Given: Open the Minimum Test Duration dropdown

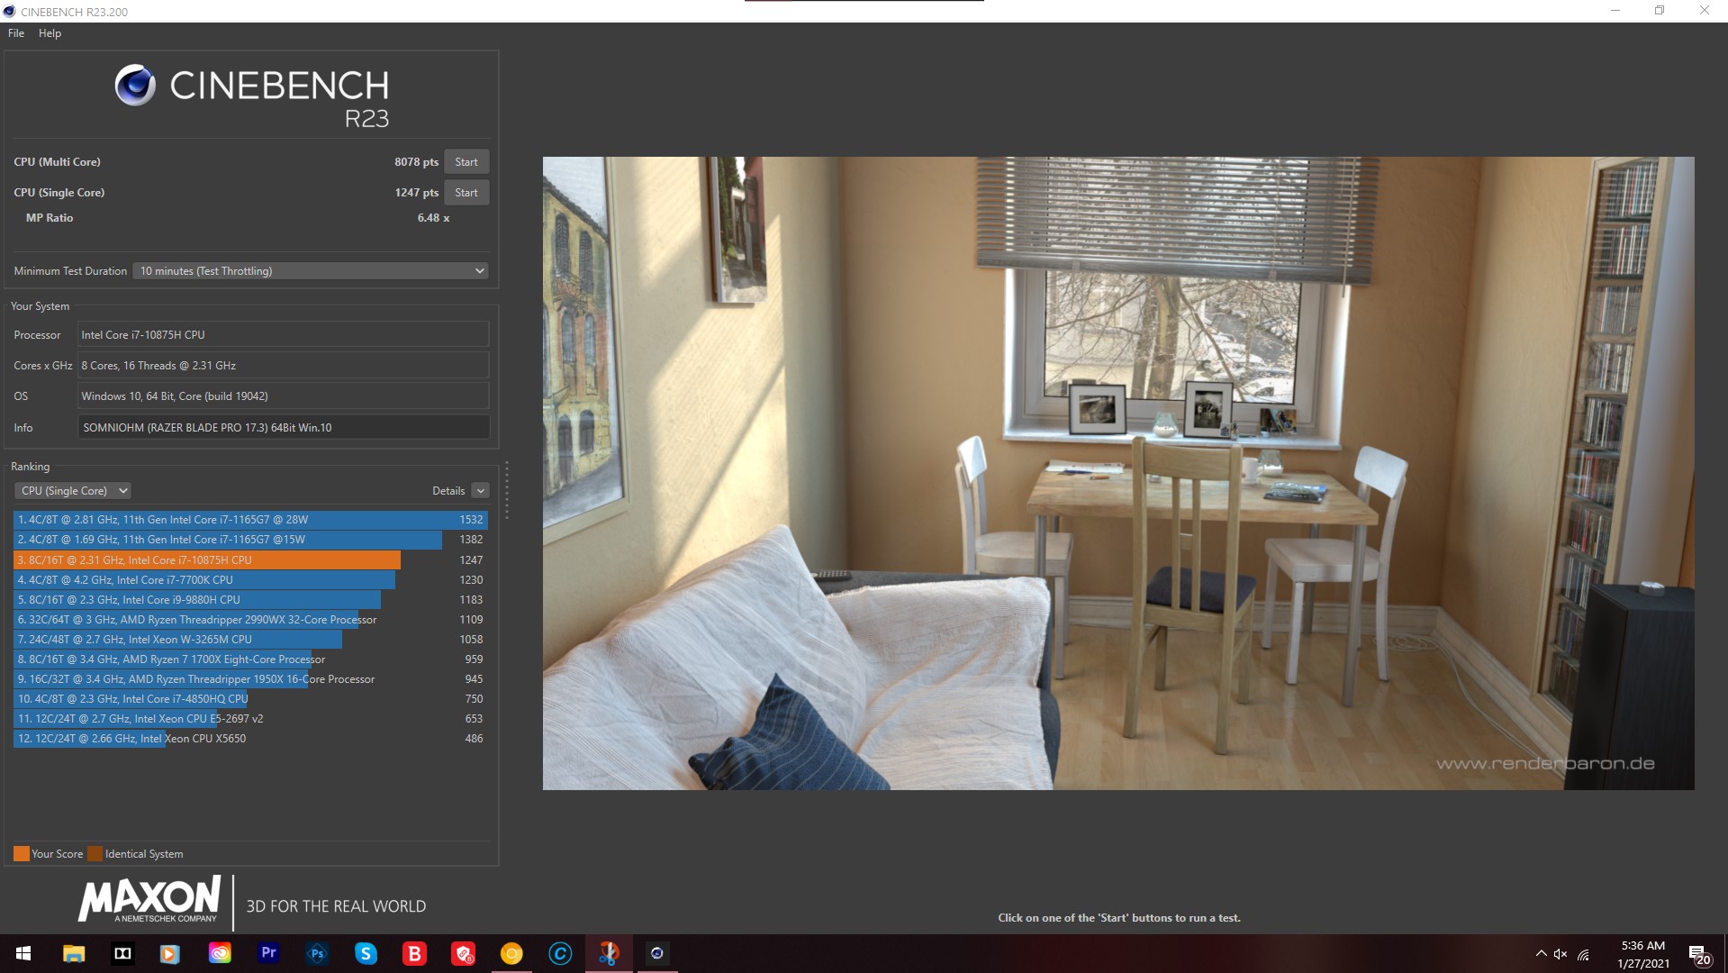Looking at the screenshot, I should [x=311, y=271].
